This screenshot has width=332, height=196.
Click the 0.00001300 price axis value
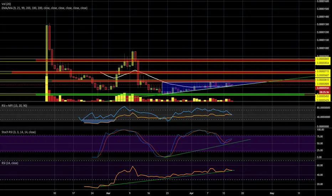pos(323,24)
